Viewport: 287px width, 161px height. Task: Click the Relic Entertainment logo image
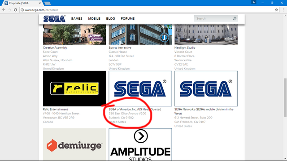tap(74, 89)
